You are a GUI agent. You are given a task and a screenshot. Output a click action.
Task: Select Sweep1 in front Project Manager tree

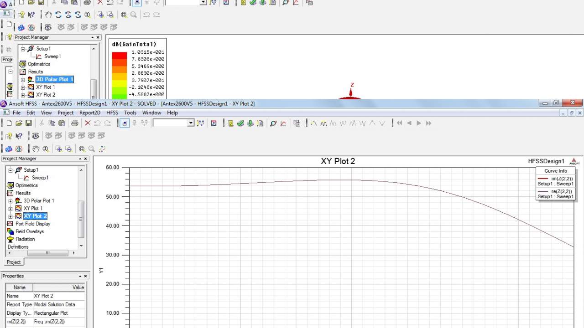[x=40, y=178]
